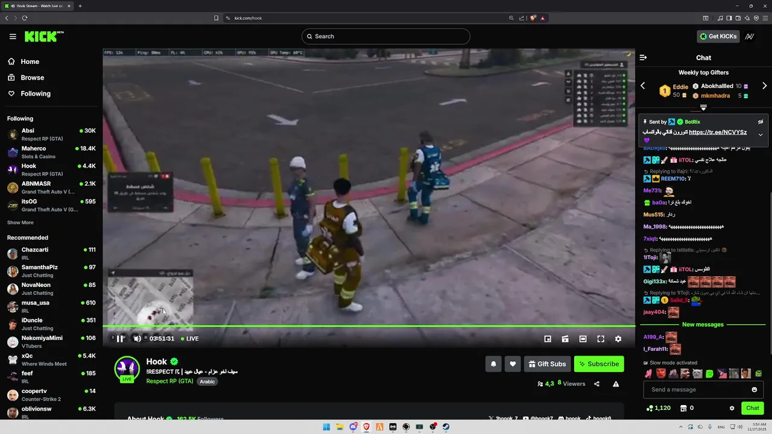Click the green Chat send button
772x434 pixels.
pyautogui.click(x=752, y=408)
